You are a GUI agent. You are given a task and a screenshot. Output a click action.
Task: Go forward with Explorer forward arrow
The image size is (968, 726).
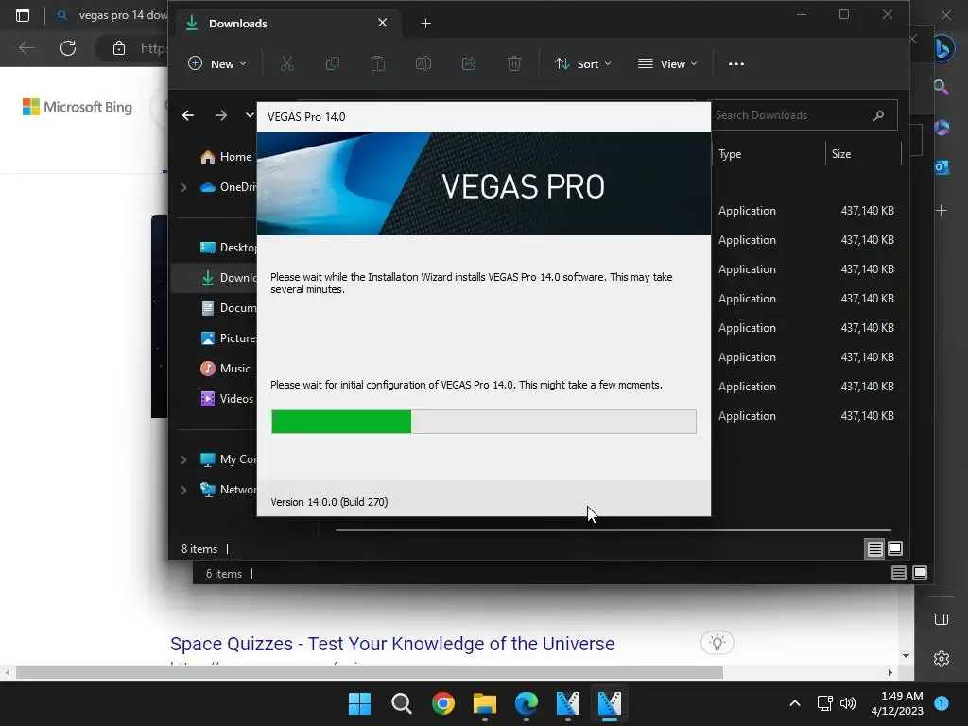221,114
